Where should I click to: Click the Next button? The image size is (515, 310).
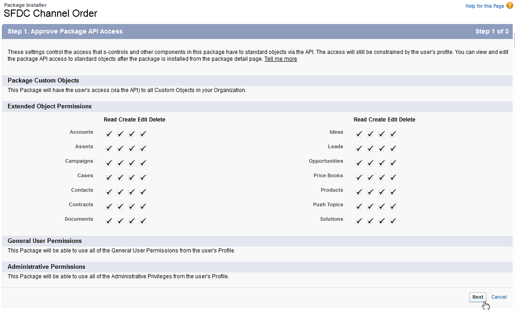pyautogui.click(x=477, y=297)
